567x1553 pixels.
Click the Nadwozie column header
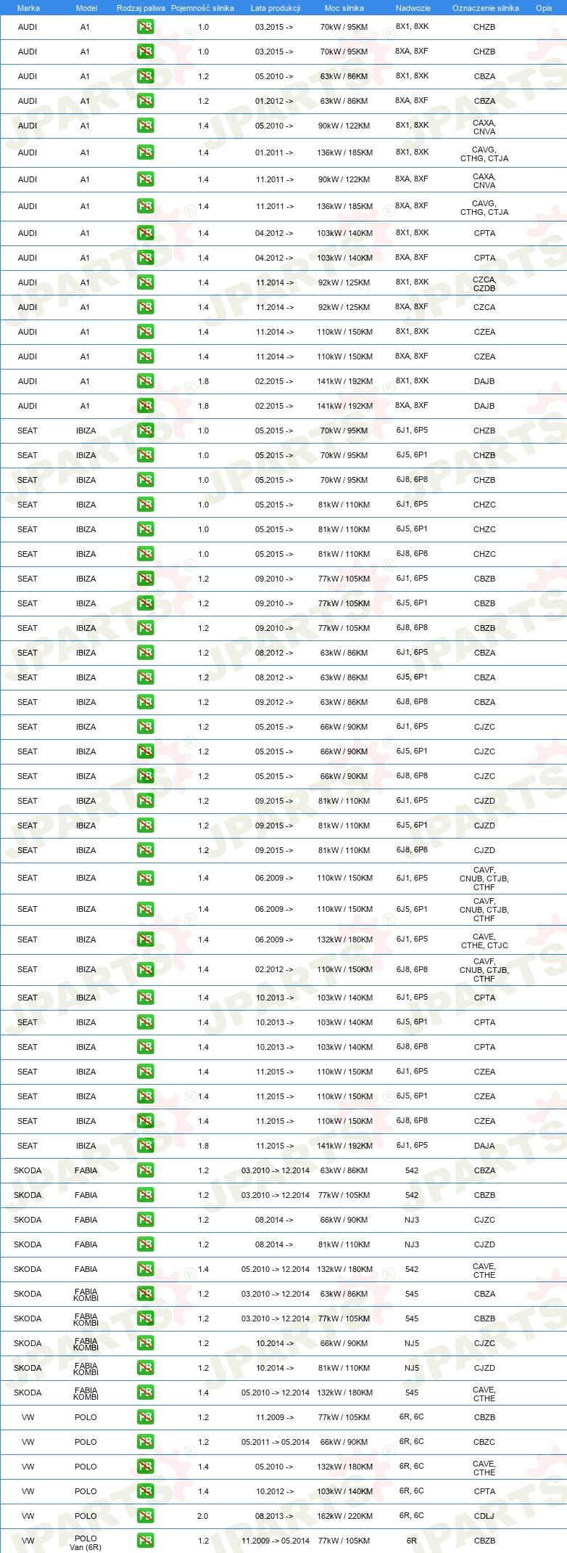pyautogui.click(x=413, y=8)
